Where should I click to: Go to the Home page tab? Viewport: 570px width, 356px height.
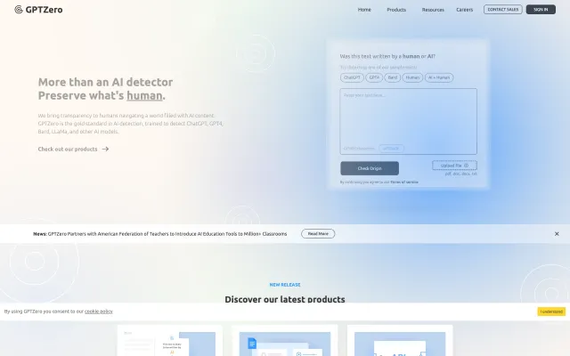[364, 10]
